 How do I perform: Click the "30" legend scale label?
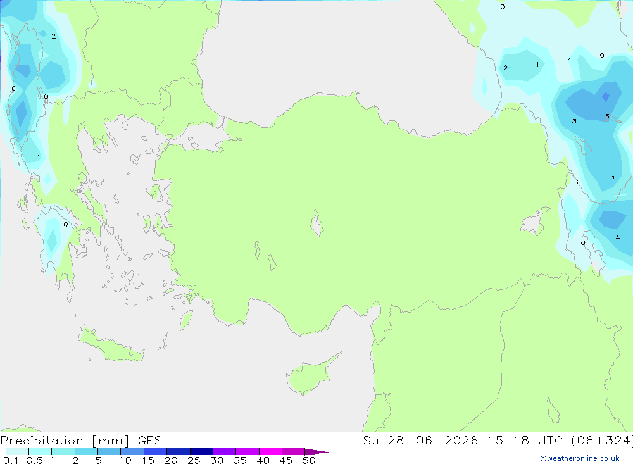pyautogui.click(x=217, y=460)
